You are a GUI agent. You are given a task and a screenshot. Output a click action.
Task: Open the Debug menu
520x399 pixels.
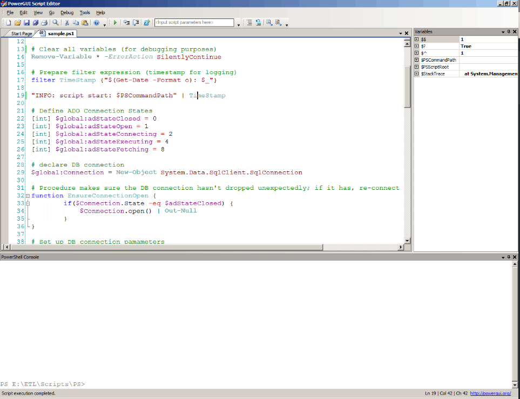pos(67,12)
